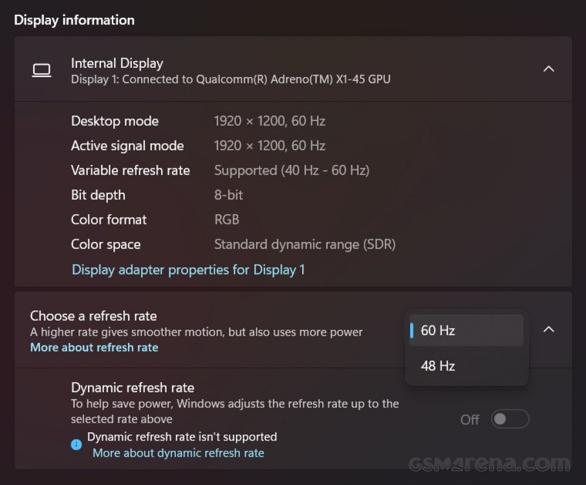
Task: Open More about dynamic refresh rate
Action: pyautogui.click(x=178, y=453)
